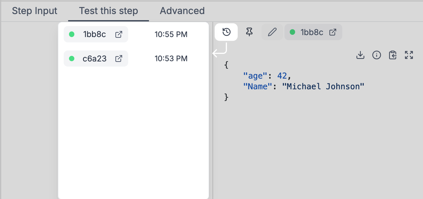Download the JSON result
The image size is (423, 199).
point(360,55)
